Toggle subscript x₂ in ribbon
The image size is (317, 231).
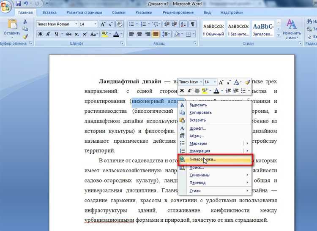(77, 34)
